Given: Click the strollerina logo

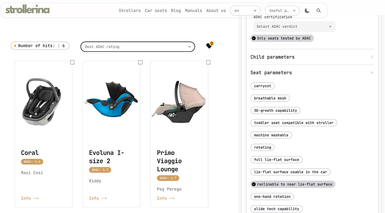Looking at the screenshot, I should [28, 10].
